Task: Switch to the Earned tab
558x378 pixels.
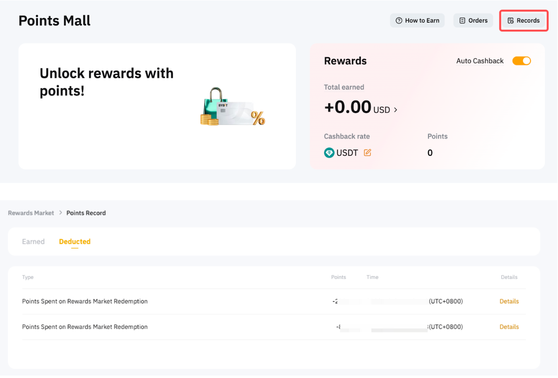Action: 33,241
